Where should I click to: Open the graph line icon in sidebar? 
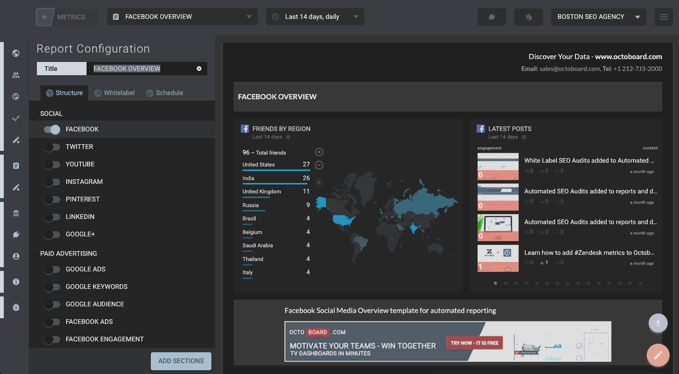coord(16,118)
